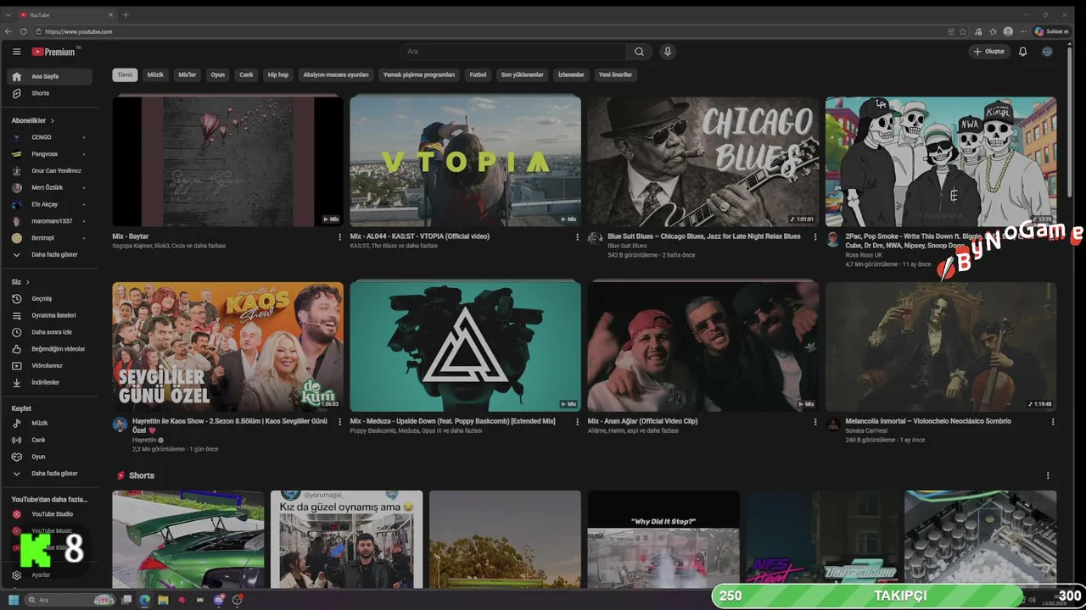Screen dimensions: 1086x610
Task: Open Shorts section three-dot menu
Action: point(1048,476)
